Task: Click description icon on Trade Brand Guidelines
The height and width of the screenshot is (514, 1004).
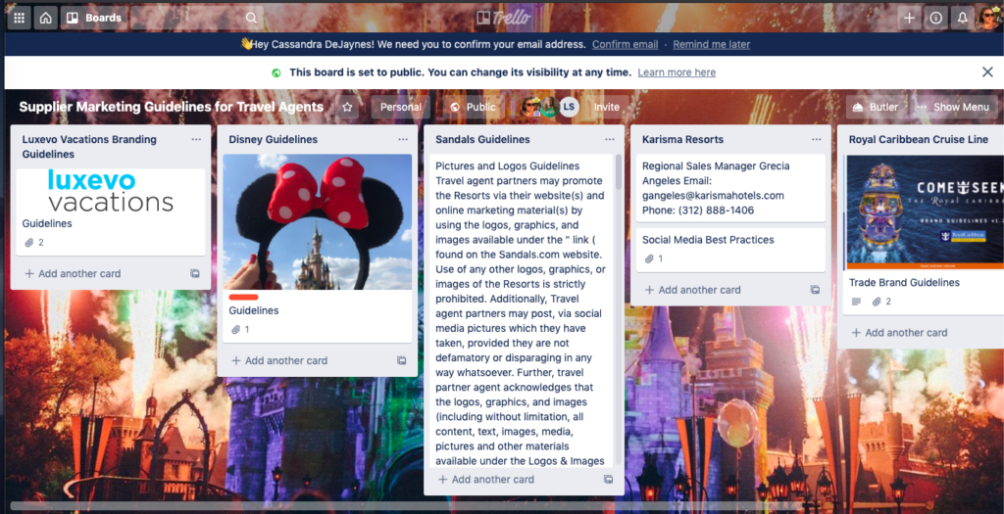Action: [x=856, y=302]
